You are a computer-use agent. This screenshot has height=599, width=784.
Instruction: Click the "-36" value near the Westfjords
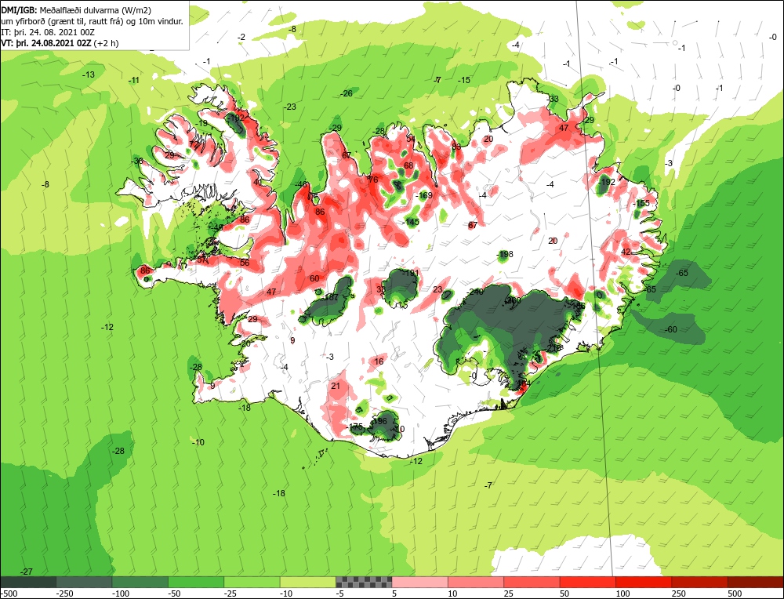point(136,161)
